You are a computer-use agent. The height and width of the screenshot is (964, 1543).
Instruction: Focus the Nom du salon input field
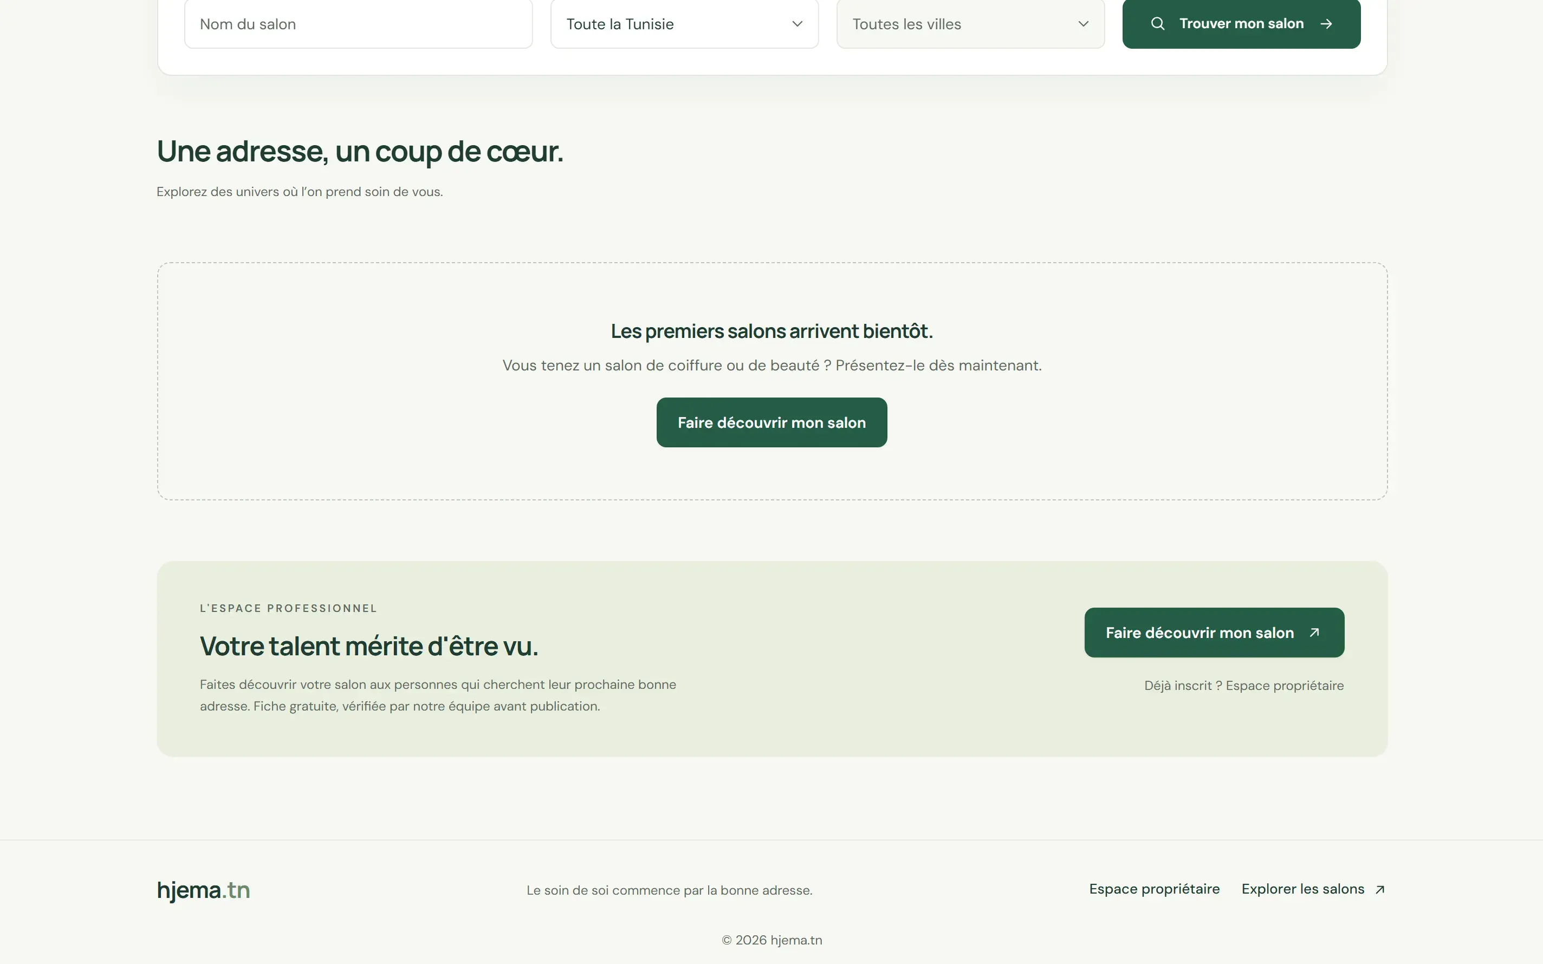pos(358,24)
